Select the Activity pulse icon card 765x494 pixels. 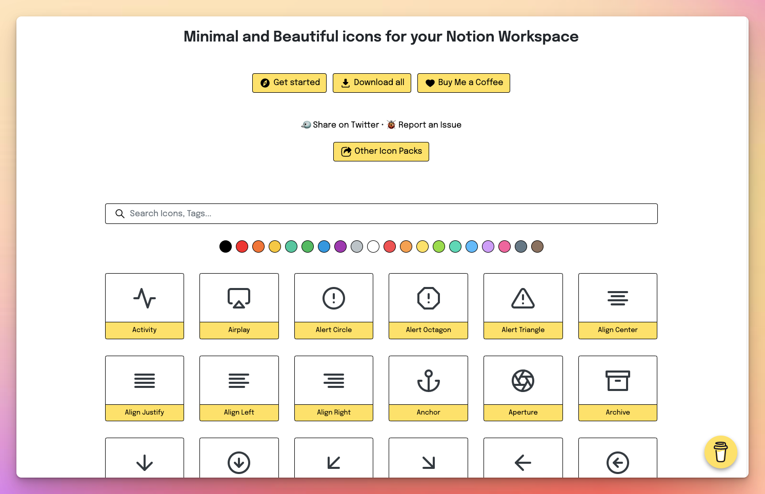(145, 306)
